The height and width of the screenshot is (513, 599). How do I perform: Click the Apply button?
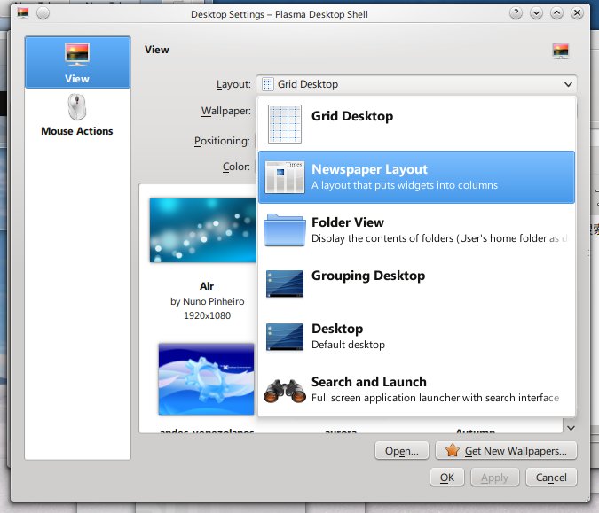[x=494, y=478]
